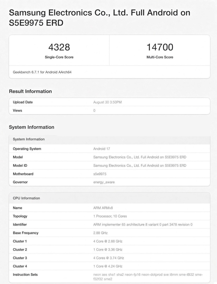
Task: Select the Model ID row's Samsung value
Action: tap(140, 166)
